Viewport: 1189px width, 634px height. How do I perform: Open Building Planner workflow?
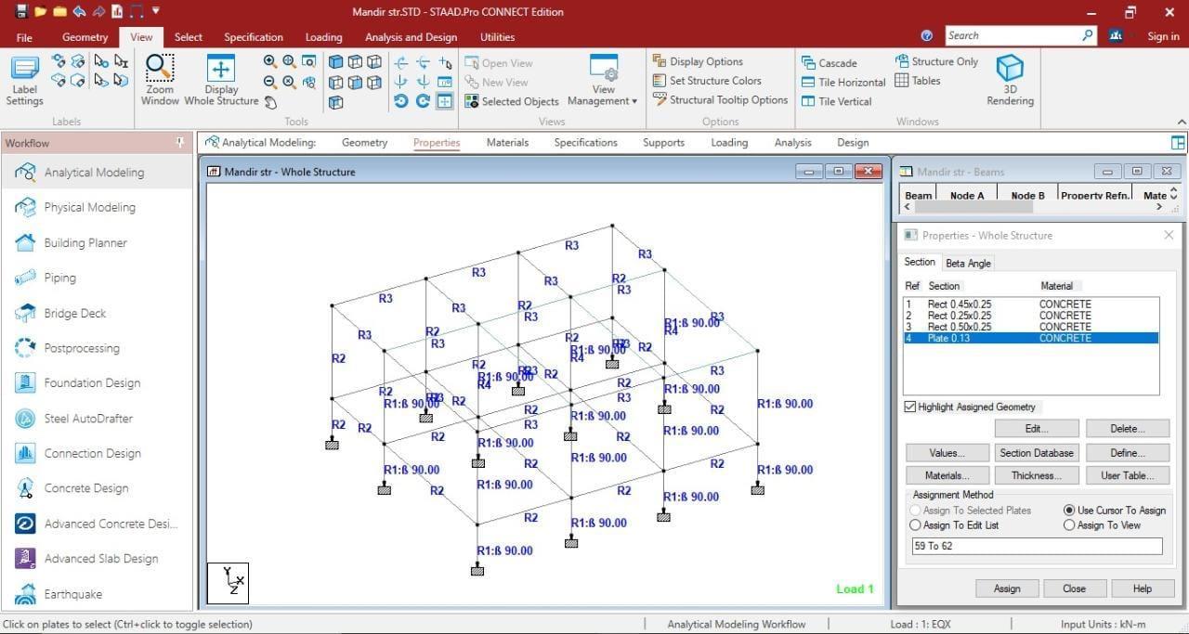[x=85, y=242]
